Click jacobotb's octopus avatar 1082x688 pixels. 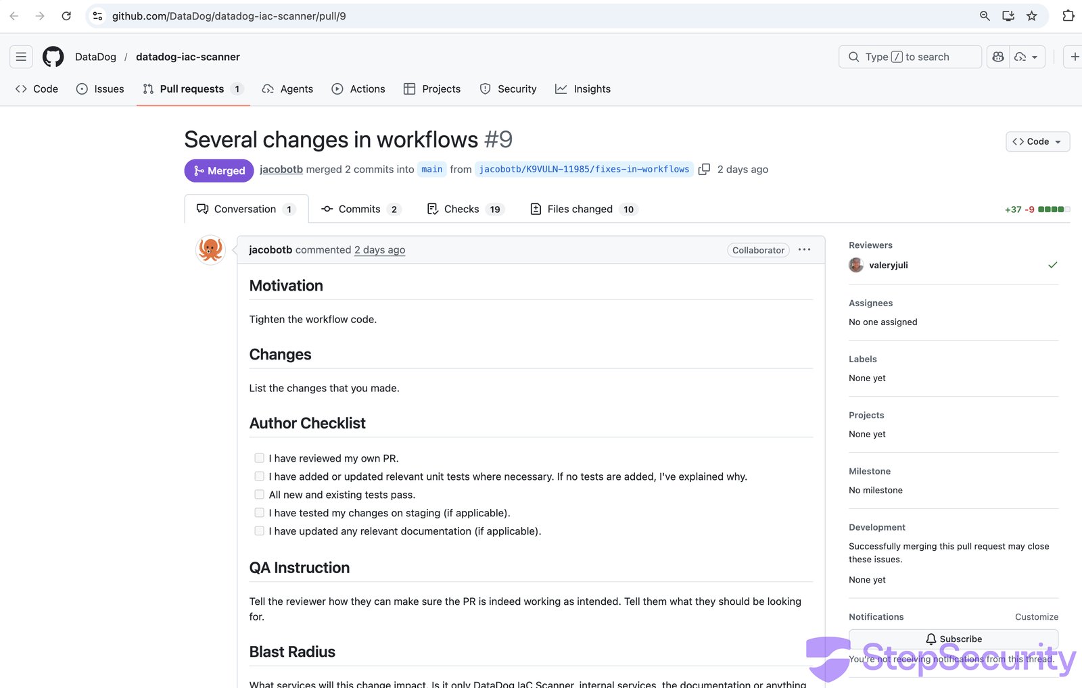tap(210, 249)
